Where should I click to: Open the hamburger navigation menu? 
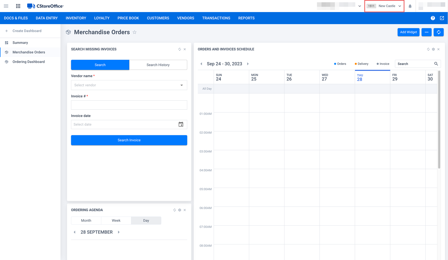coord(6,6)
